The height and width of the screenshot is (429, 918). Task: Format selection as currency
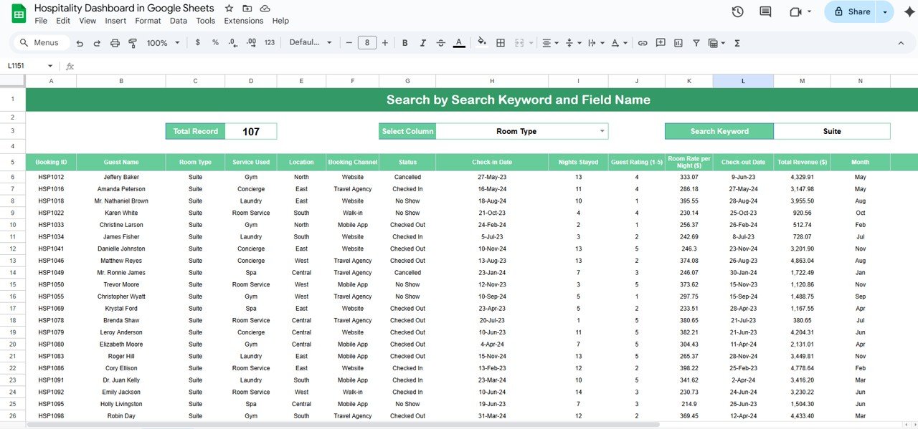coord(198,43)
